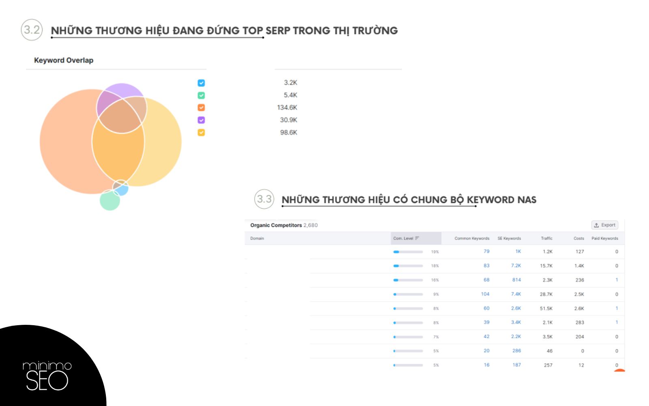Screen dimensions: 649x406
Task: Click the 16% competition level bar
Action: pos(408,280)
